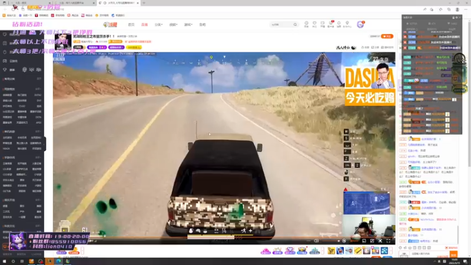Viewport: 471px width, 265px height.
Task: Open the 携程旅行 bookmark
Action: click(118, 15)
